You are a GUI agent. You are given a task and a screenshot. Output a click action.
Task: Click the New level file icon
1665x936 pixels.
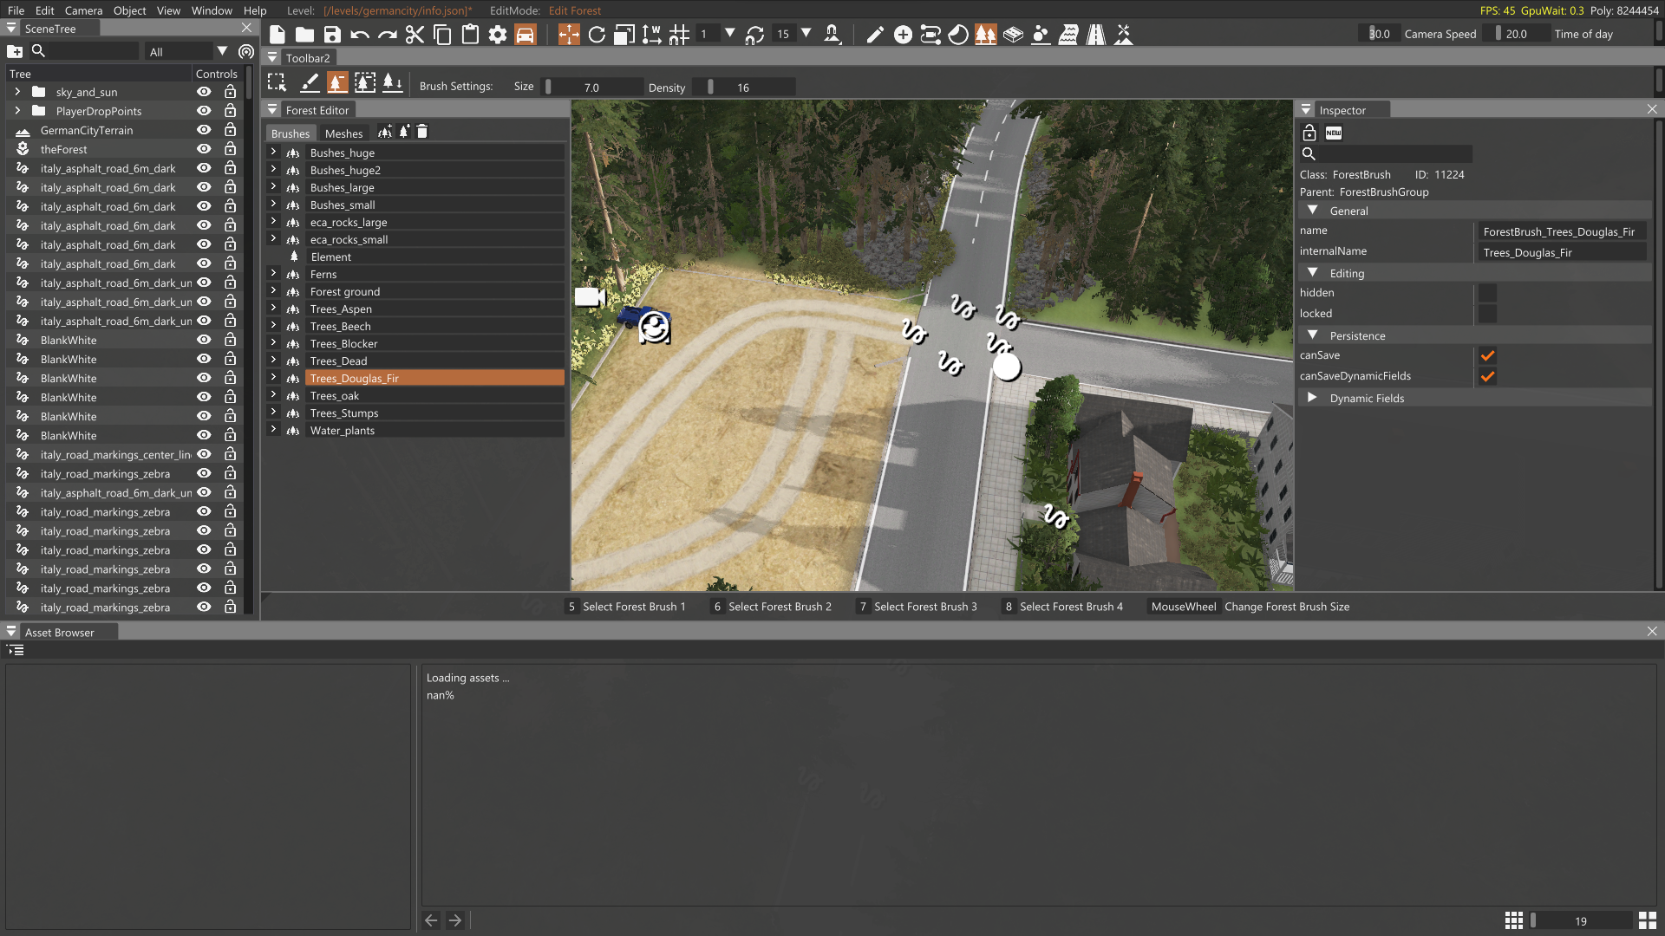coord(277,35)
